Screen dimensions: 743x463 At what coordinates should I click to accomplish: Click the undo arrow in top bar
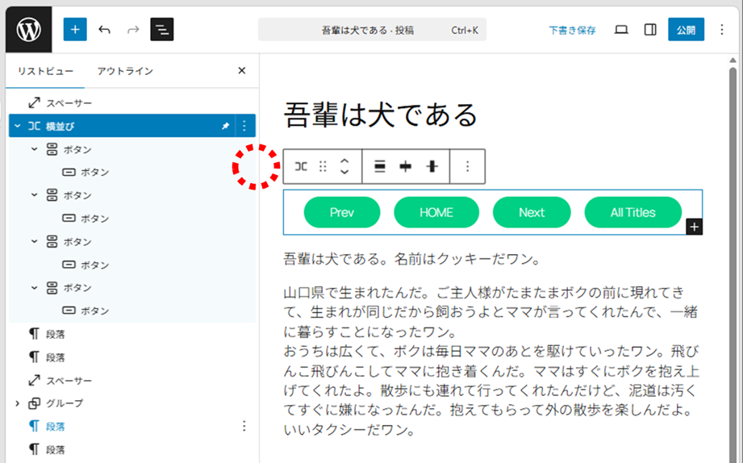(x=104, y=30)
